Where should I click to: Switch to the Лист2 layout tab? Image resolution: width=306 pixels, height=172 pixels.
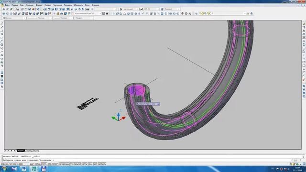(35, 151)
